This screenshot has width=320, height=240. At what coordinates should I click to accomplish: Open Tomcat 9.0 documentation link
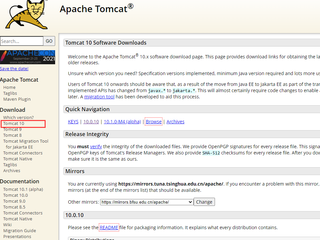coord(14,201)
